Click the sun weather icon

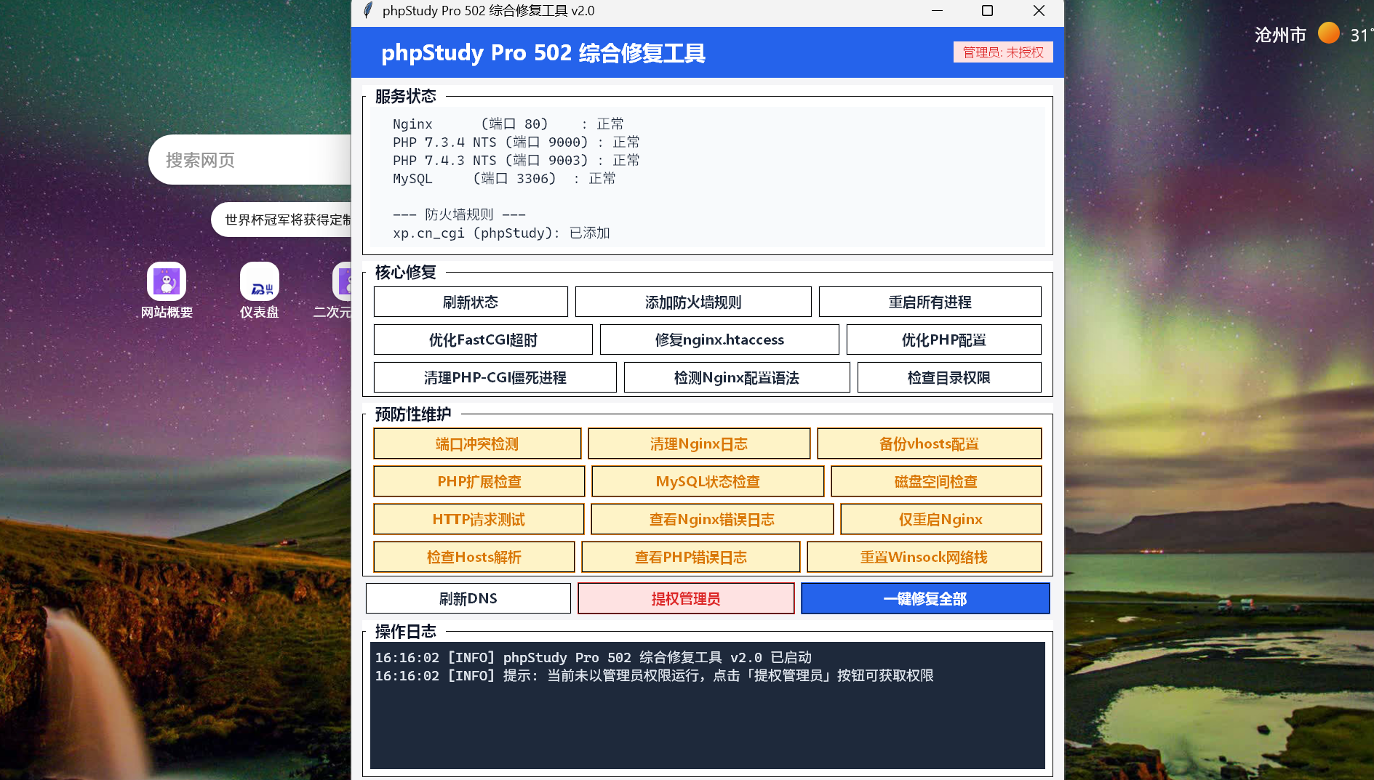coord(1329,33)
